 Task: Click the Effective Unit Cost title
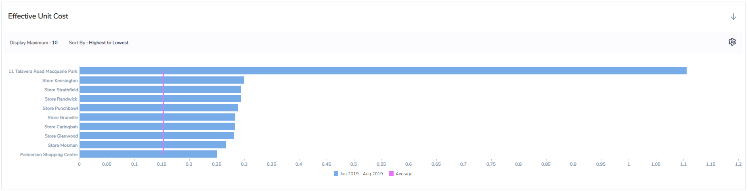click(x=38, y=16)
